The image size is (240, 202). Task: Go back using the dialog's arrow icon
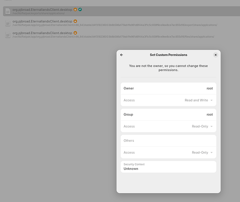pyautogui.click(x=122, y=55)
